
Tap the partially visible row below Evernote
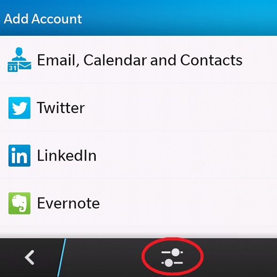[x=138, y=232]
